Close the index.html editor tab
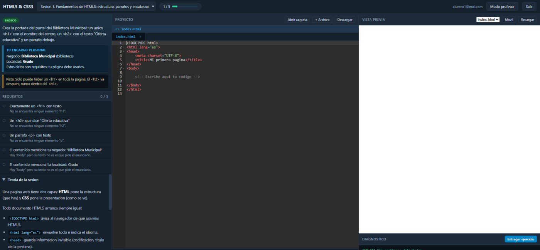Viewport: 540px width, 250px height. point(140,37)
